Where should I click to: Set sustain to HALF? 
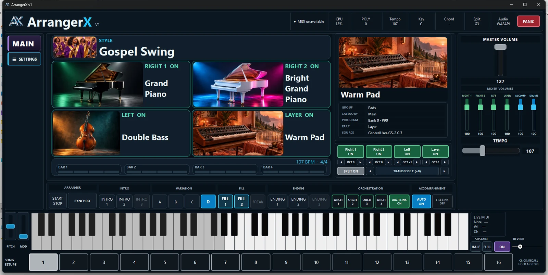(x=476, y=247)
